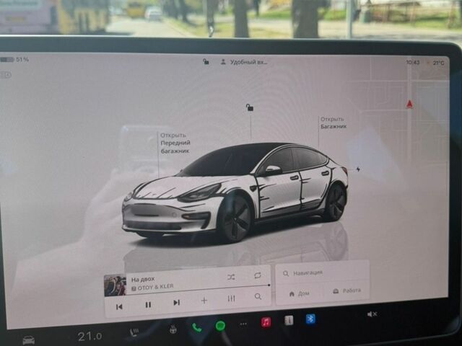Unmute the volume speaker icon
Viewport: 462px width, 346px height.
(x=372, y=314)
